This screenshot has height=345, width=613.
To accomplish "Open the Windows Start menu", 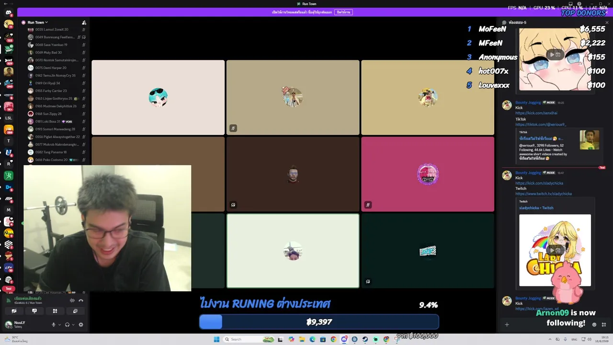I will 216,339.
